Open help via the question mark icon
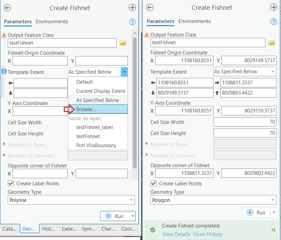The height and width of the screenshot is (240, 281). click(132, 22)
